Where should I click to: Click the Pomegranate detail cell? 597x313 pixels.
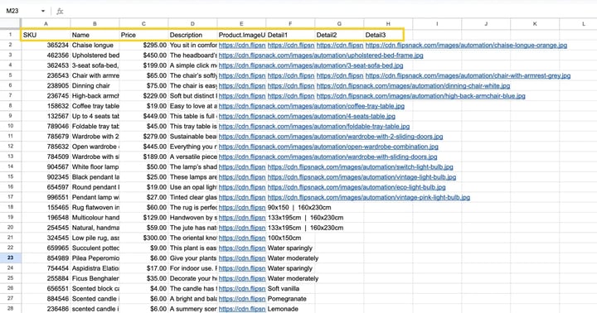tap(290, 299)
